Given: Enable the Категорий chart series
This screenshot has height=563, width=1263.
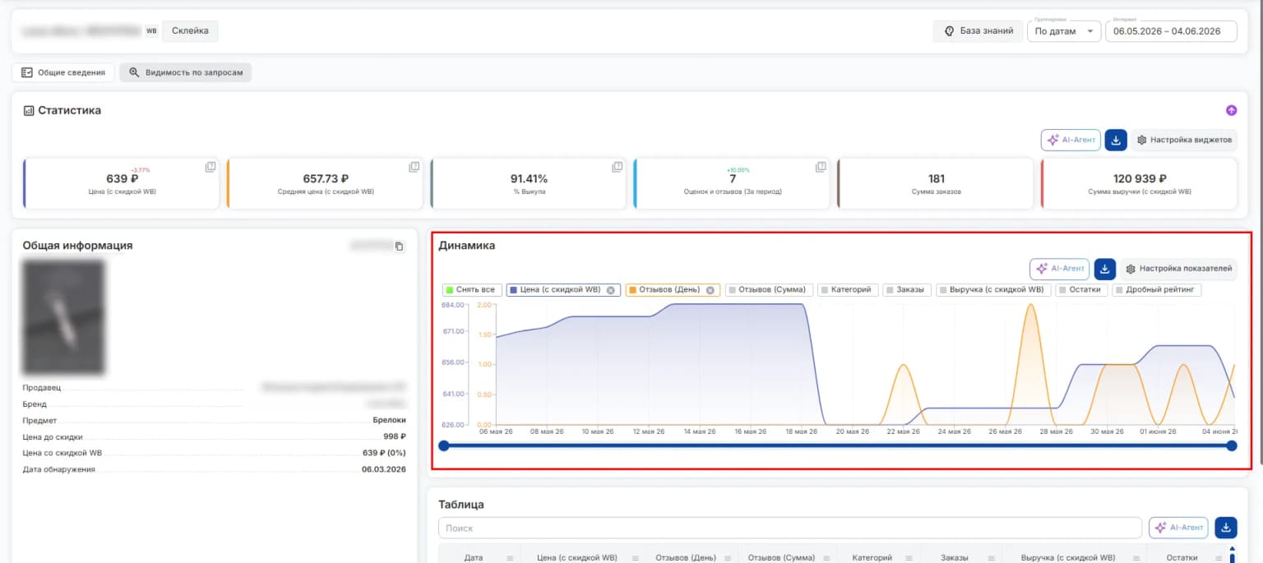Looking at the screenshot, I should coord(849,290).
